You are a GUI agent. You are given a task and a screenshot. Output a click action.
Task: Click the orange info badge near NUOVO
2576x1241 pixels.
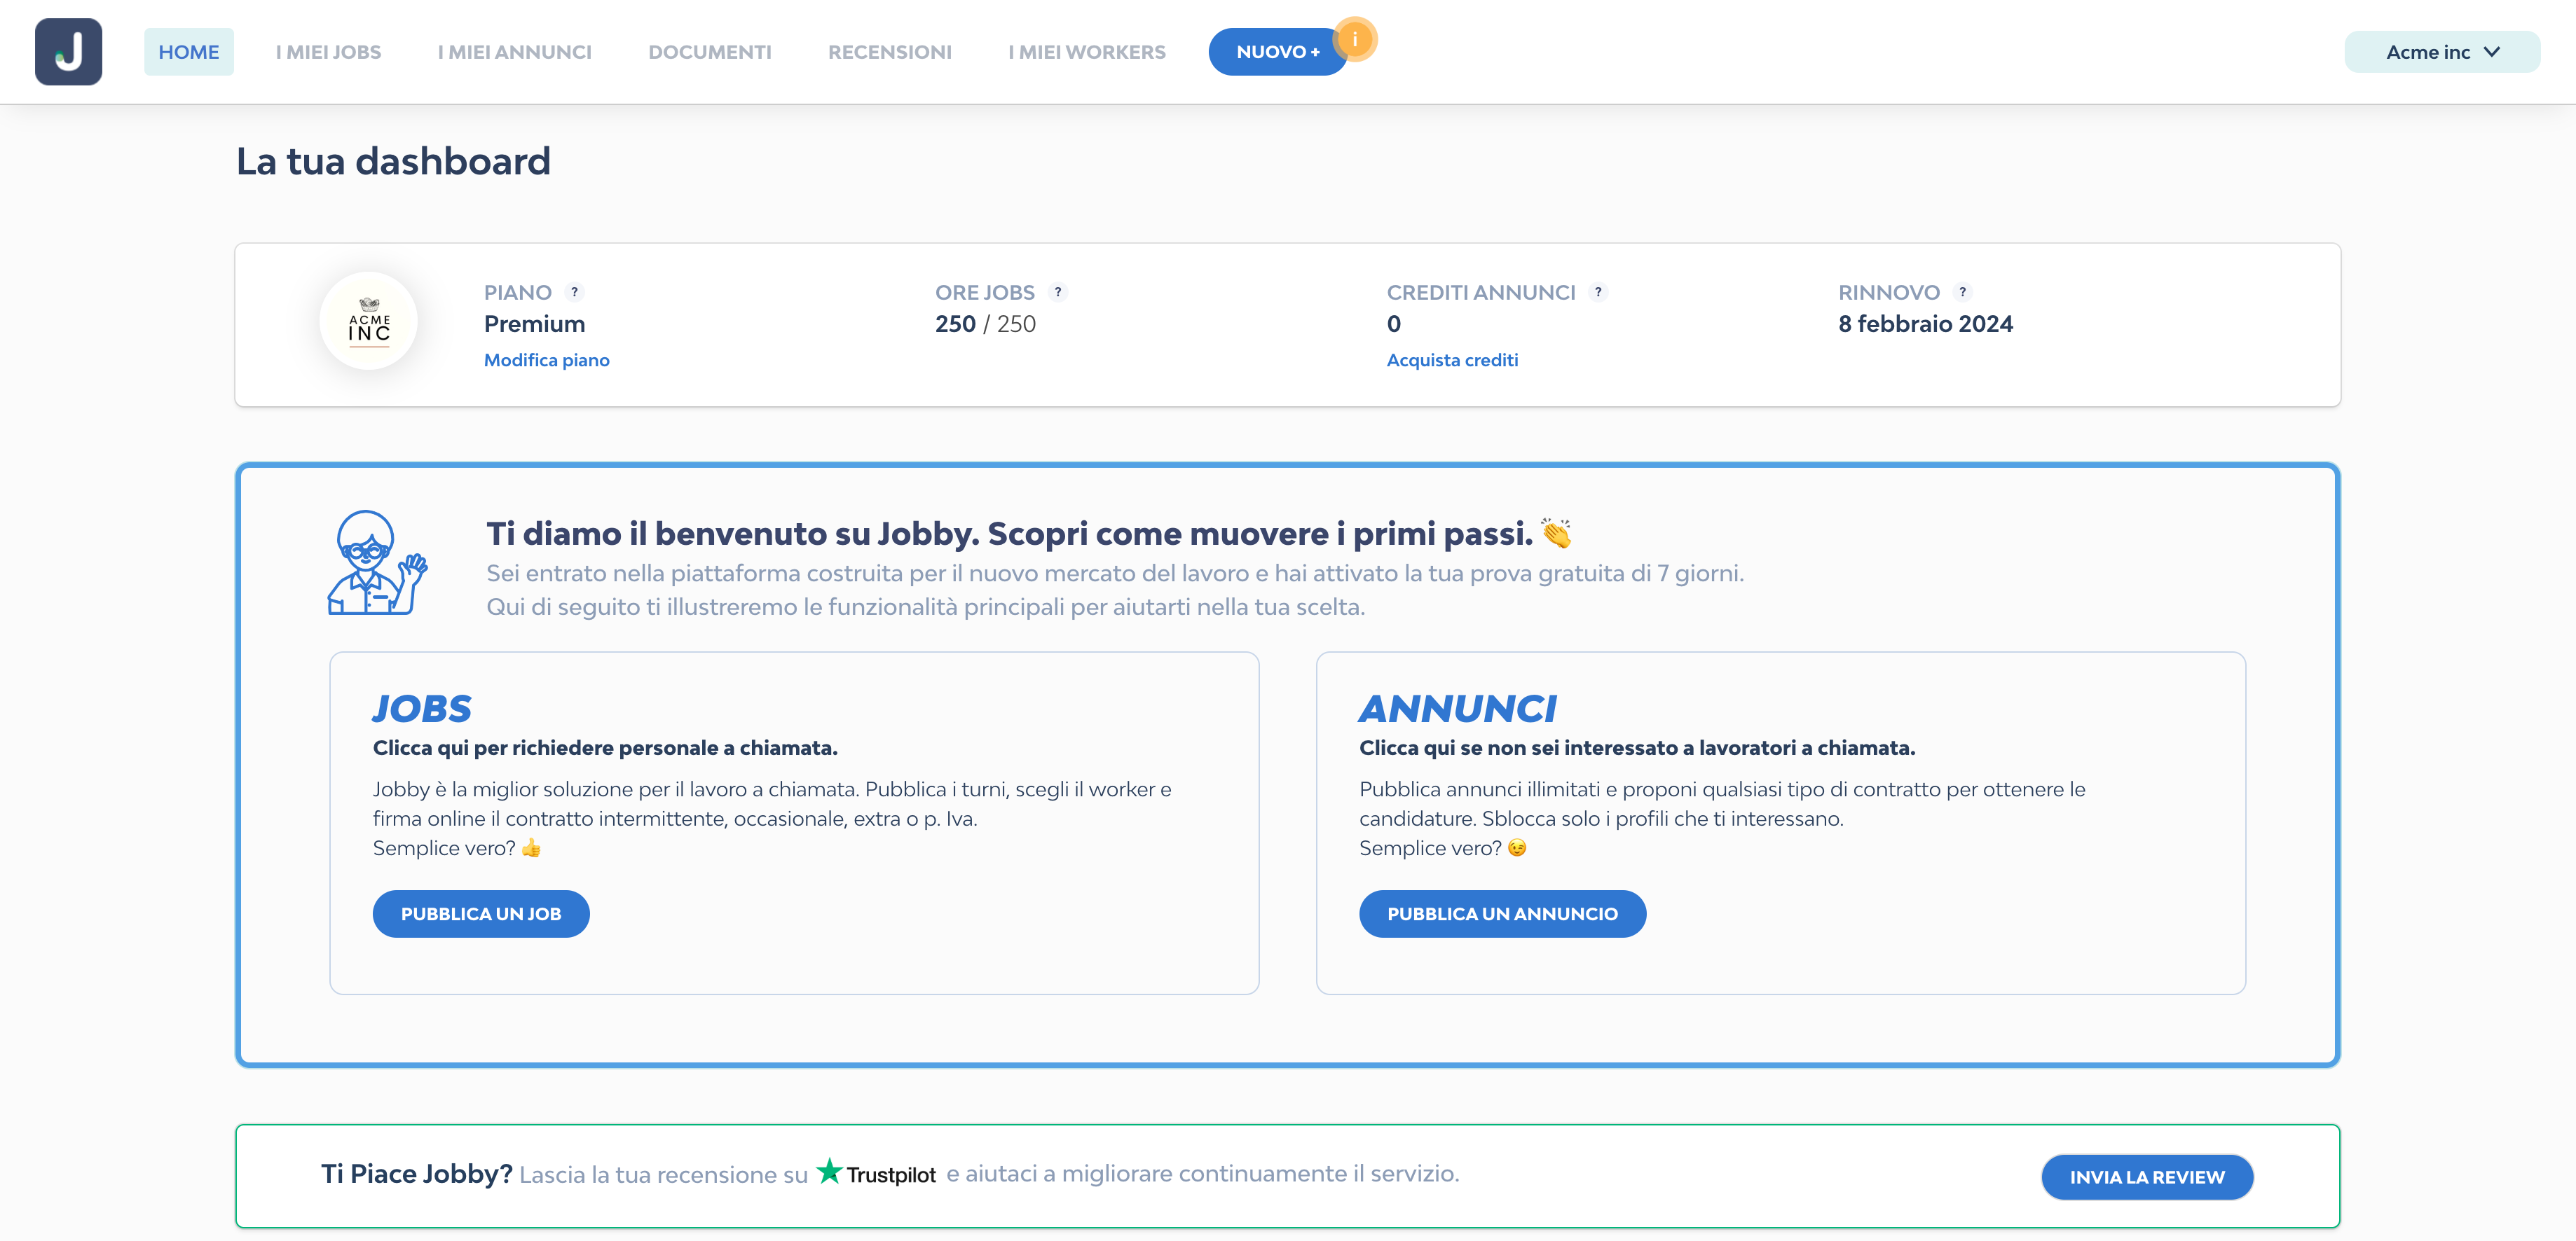pyautogui.click(x=1355, y=39)
